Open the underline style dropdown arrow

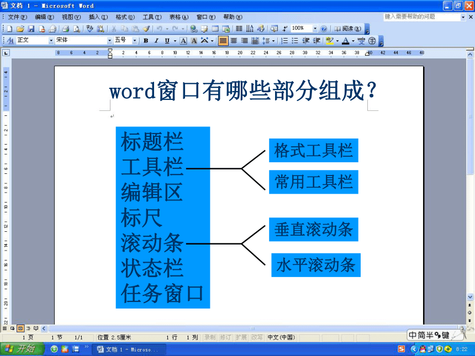coord(175,40)
